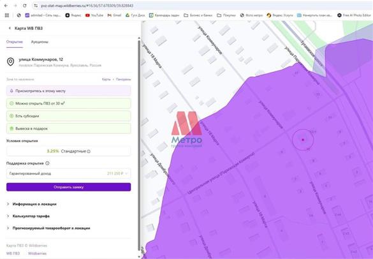Click the Wildberries footer link
Viewport: 373px width, 259px height.
[37, 253]
